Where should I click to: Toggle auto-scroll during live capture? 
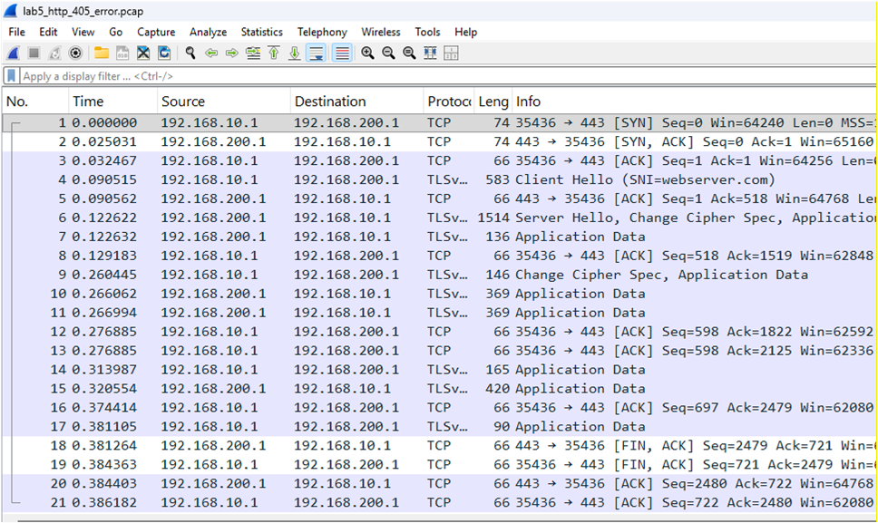point(316,53)
